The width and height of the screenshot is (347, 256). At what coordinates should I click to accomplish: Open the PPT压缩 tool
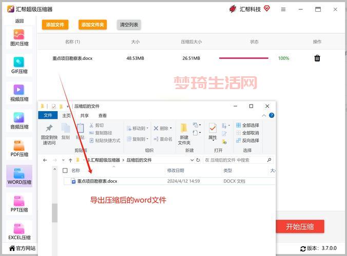coord(20,204)
